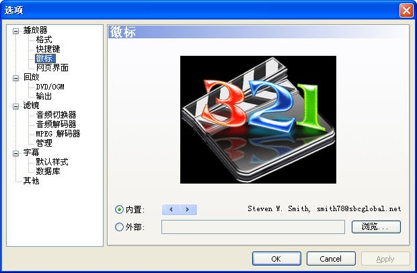Click the next logo arrow
417x273 pixels.
[188, 210]
